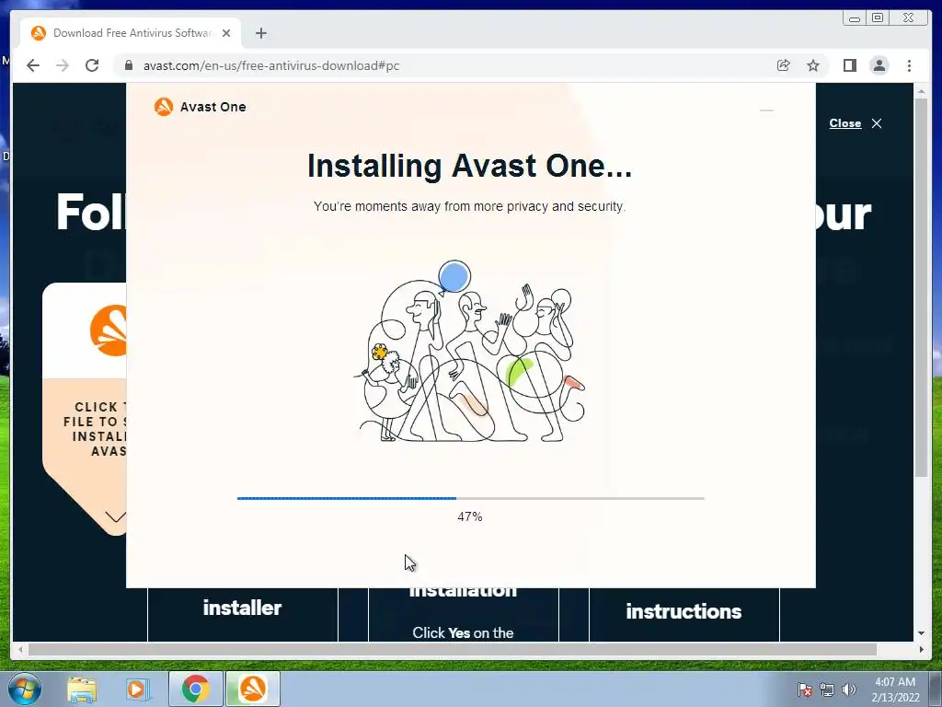The image size is (942, 707).
Task: Click the taskbar clock showing 4:07 AM
Action: coord(895,690)
